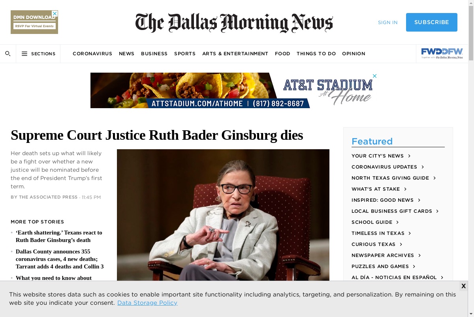The height and width of the screenshot is (317, 474).
Task: Close the DMN Download ad icon
Action: (x=55, y=13)
